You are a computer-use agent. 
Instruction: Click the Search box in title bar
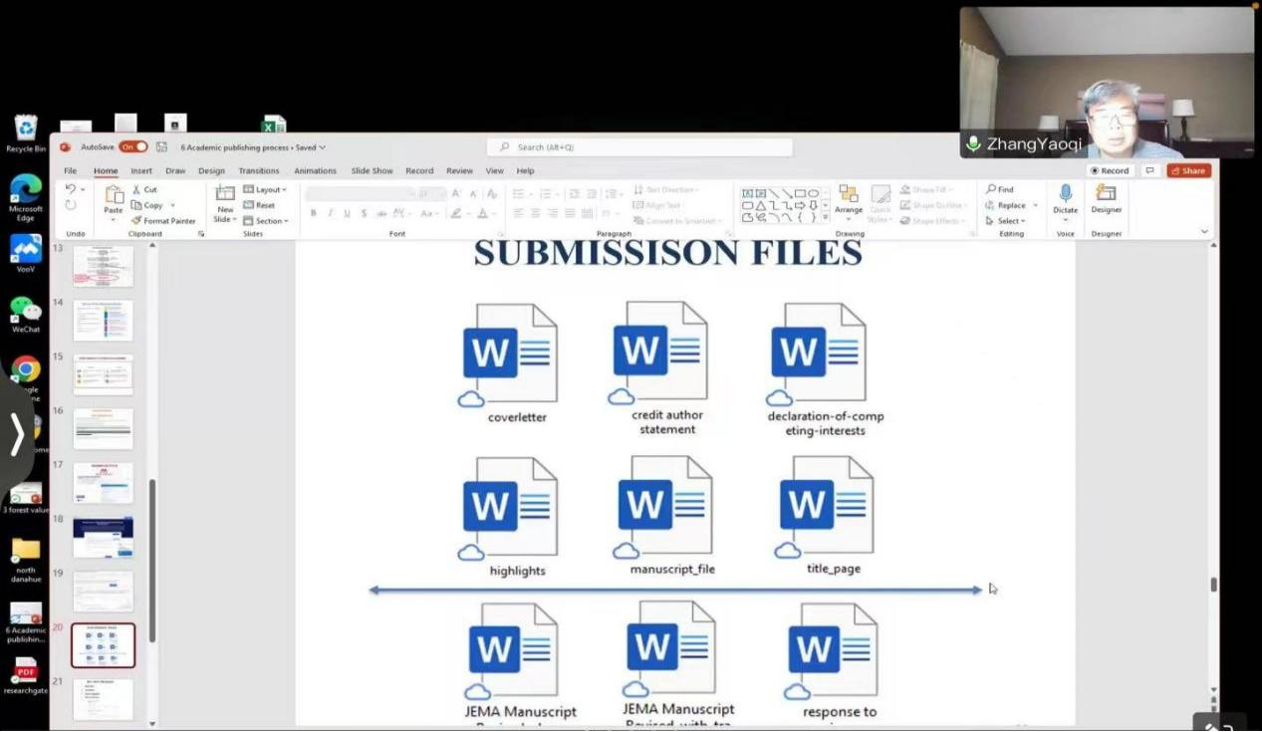639,147
